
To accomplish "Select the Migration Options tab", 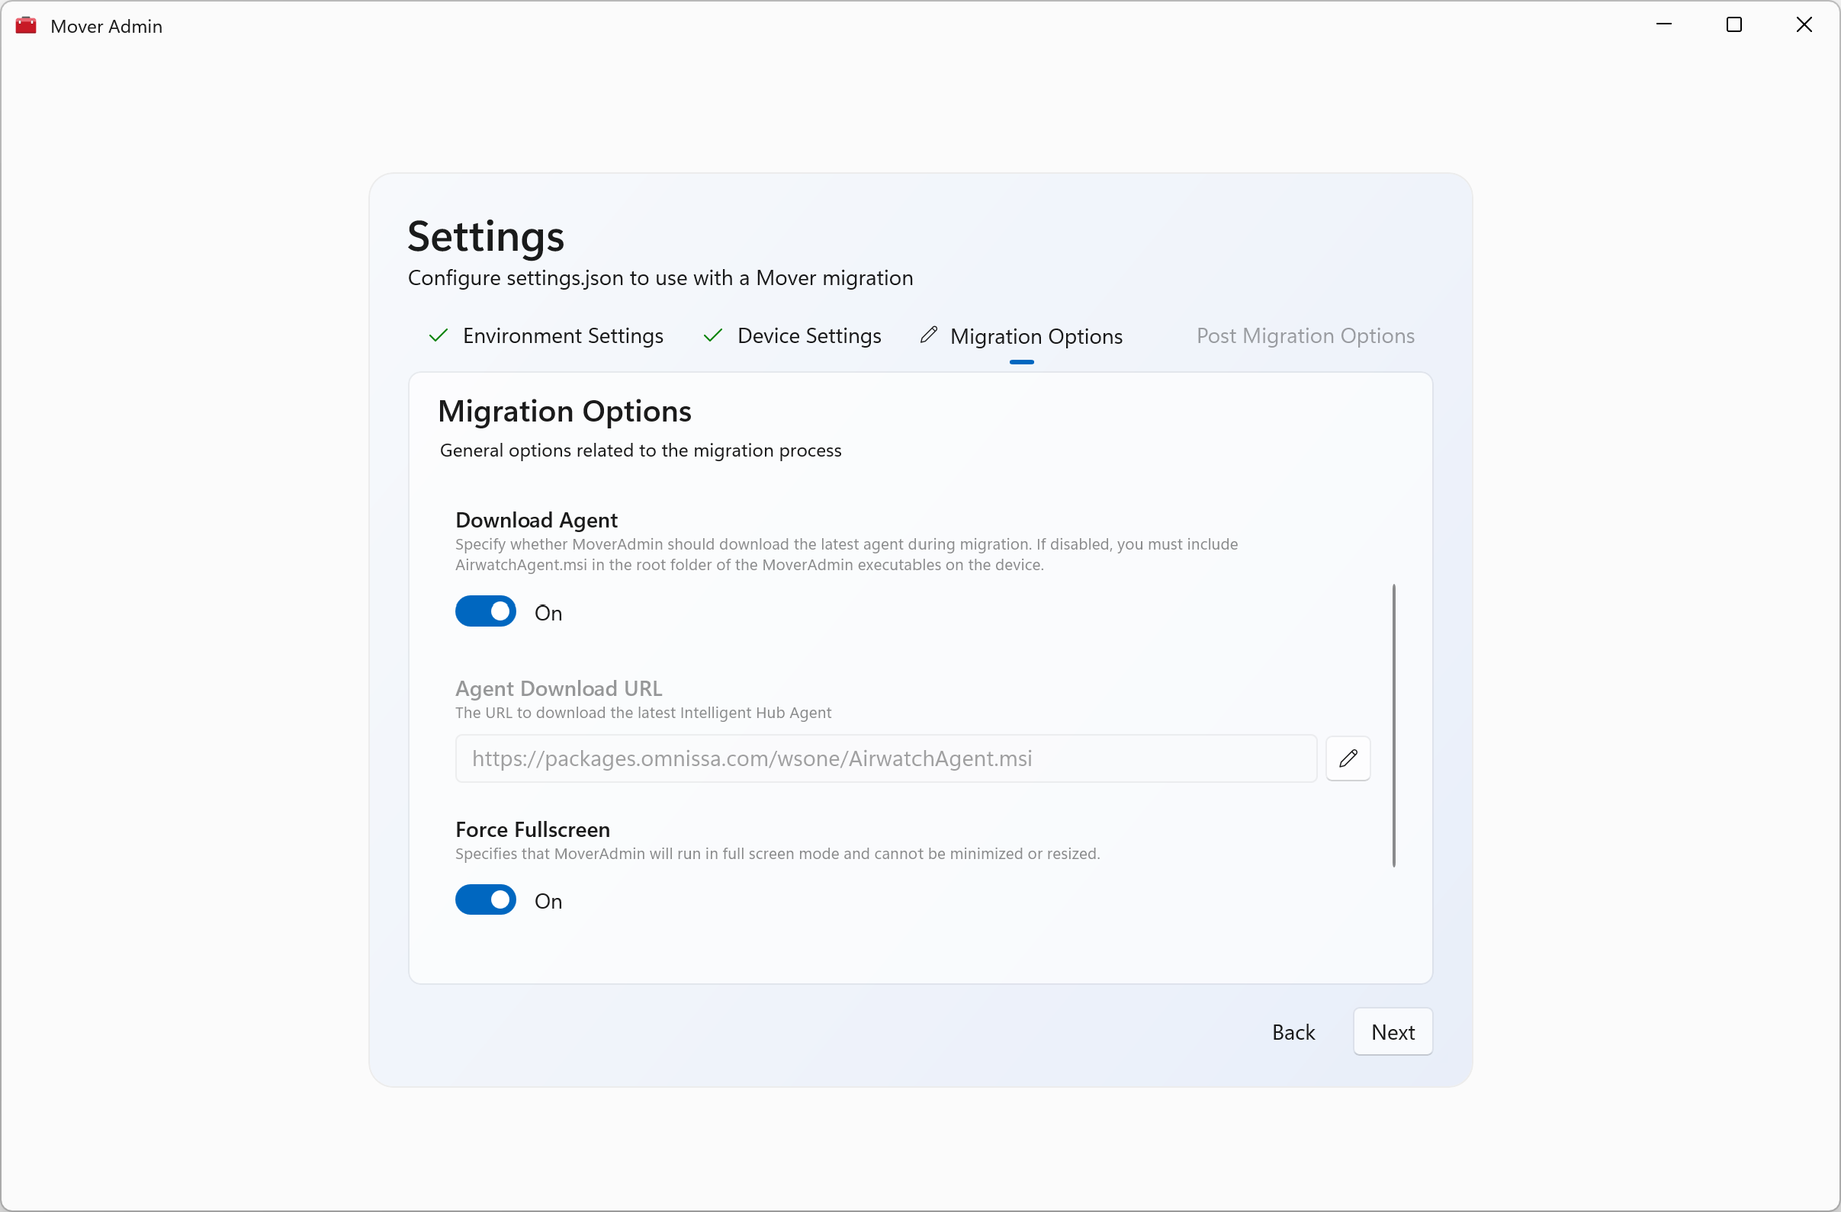I will (x=1036, y=336).
